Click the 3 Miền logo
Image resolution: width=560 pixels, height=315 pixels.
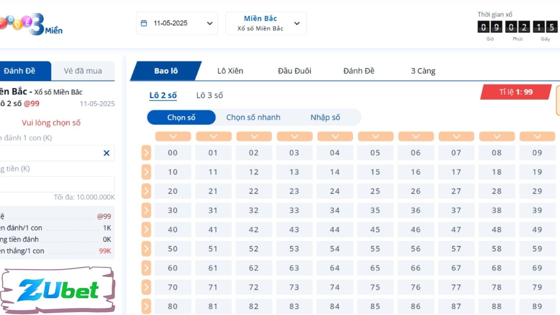coord(31,24)
